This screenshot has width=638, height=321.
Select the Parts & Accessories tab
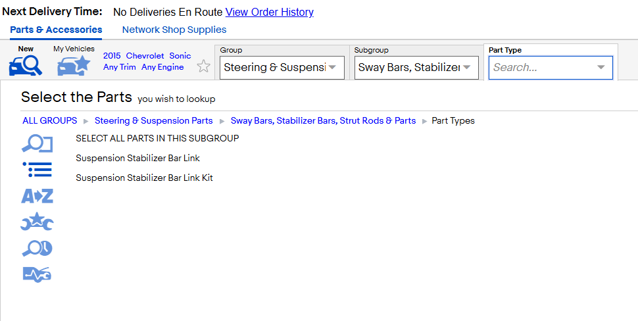tap(56, 30)
